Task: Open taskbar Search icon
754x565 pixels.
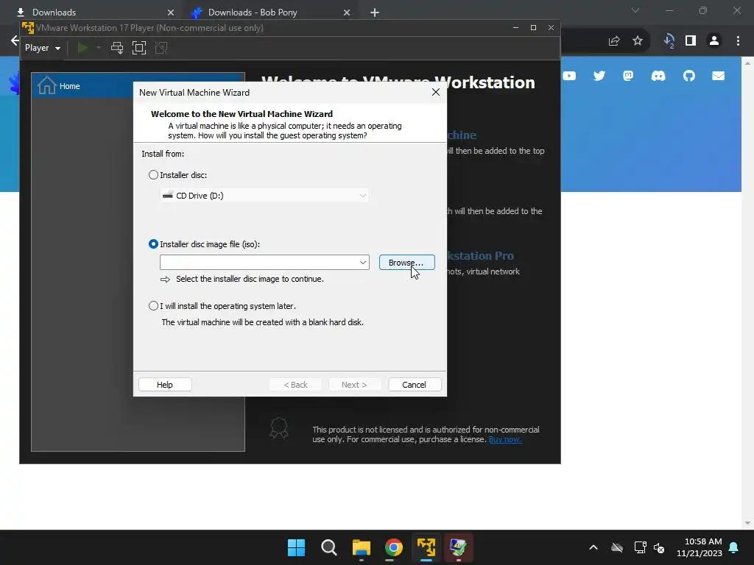Action: pyautogui.click(x=329, y=547)
